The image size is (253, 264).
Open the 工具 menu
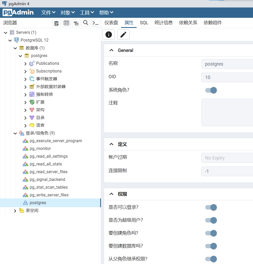(x=87, y=13)
